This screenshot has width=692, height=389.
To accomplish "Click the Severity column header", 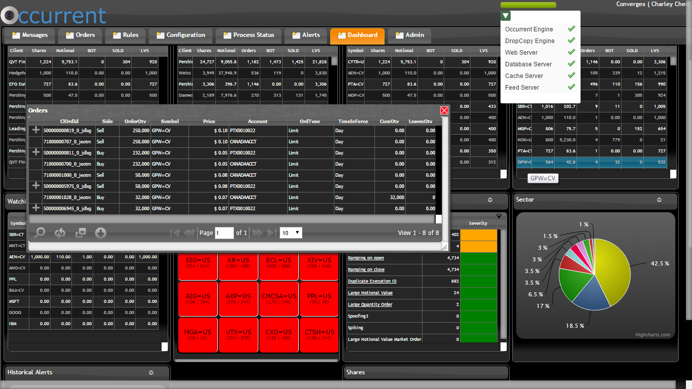I will (478, 223).
